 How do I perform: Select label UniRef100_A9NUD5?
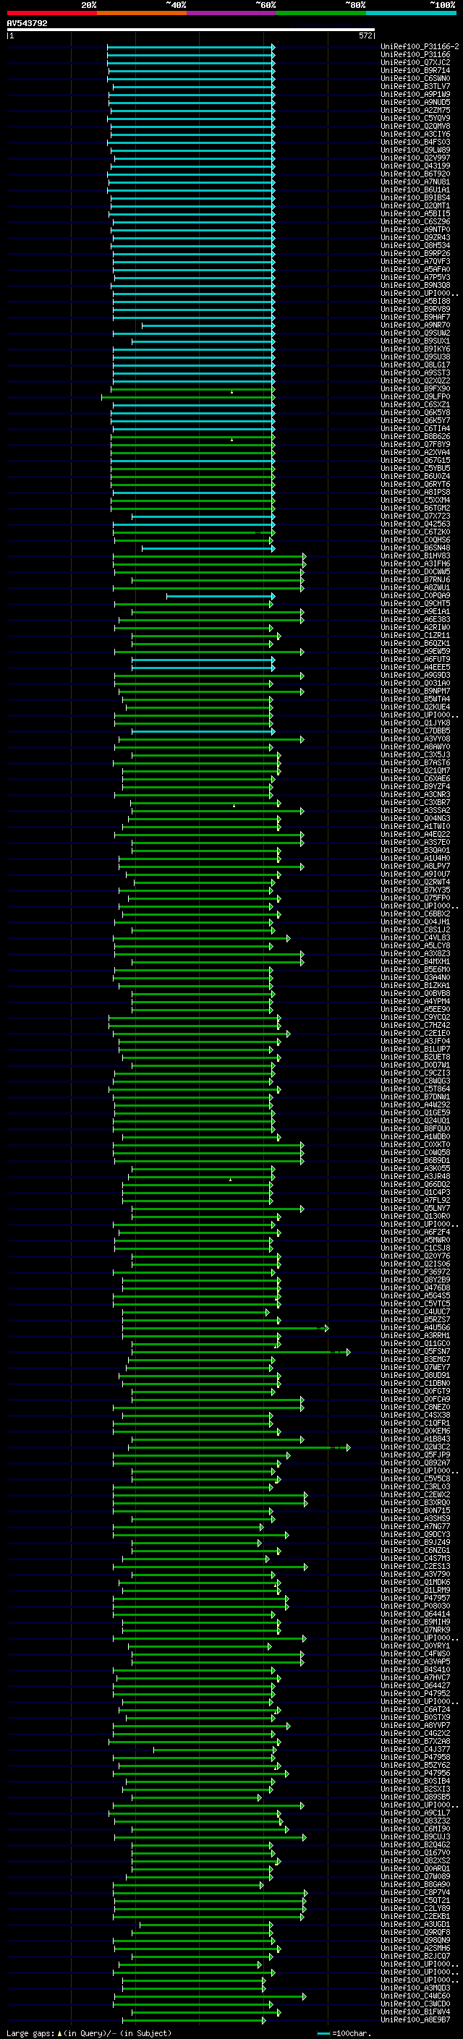(415, 102)
